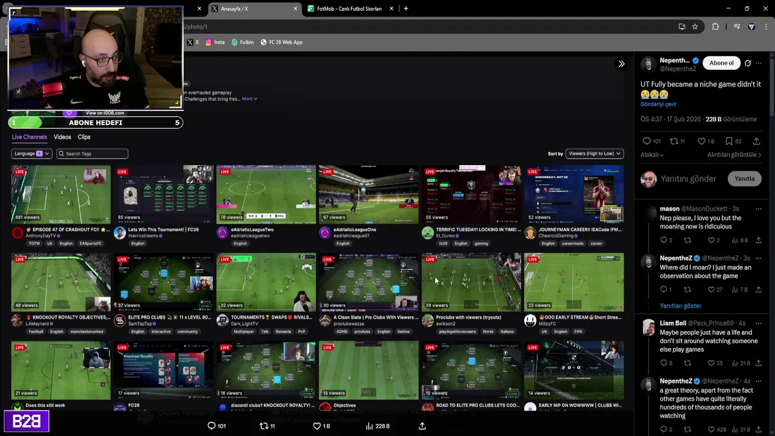Reply to the main tweet via 101 comments icon
775x436 pixels.
pos(652,141)
